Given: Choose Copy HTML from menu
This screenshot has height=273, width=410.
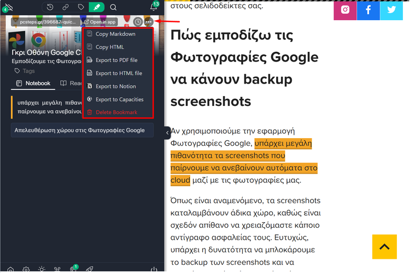Looking at the screenshot, I should click(109, 47).
